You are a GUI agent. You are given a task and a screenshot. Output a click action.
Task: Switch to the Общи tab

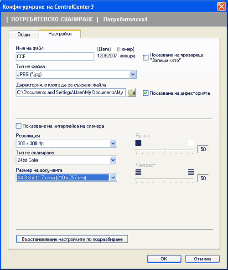pyautogui.click(x=24, y=35)
